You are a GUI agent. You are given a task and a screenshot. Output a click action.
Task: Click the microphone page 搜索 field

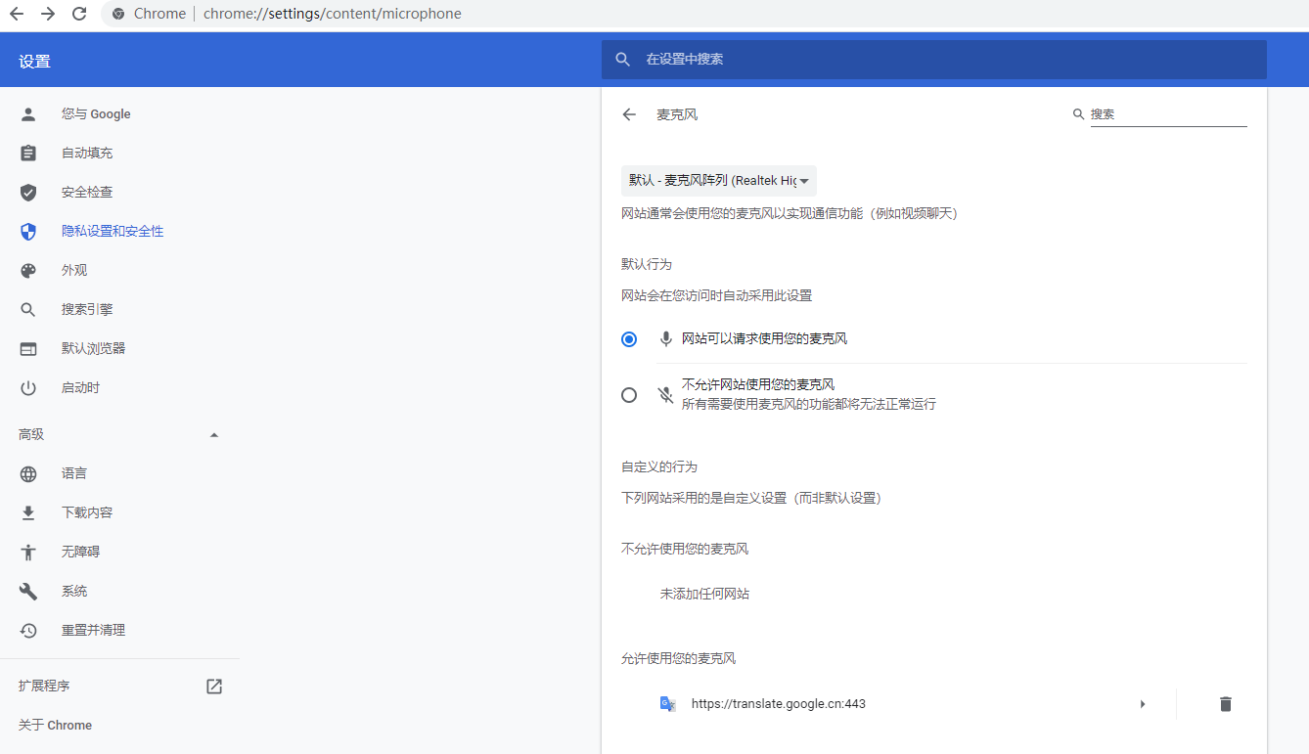1167,114
